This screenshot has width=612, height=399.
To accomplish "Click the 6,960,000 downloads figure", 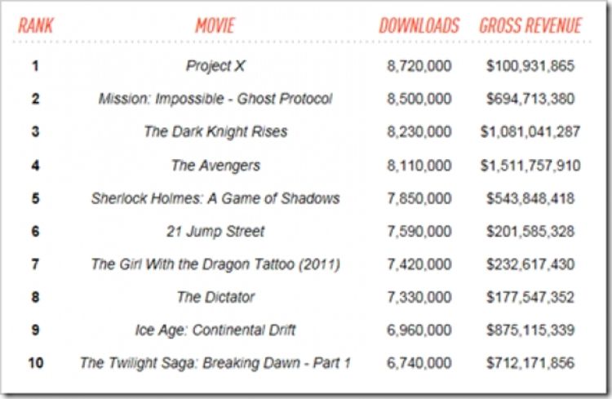I will pos(419,330).
